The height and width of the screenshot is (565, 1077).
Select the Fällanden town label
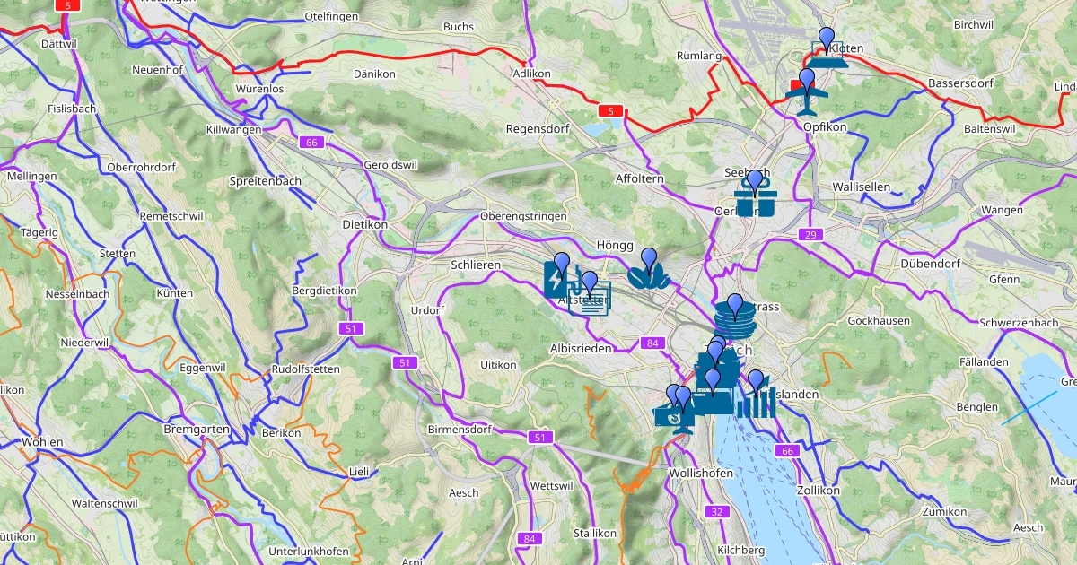pyautogui.click(x=982, y=361)
